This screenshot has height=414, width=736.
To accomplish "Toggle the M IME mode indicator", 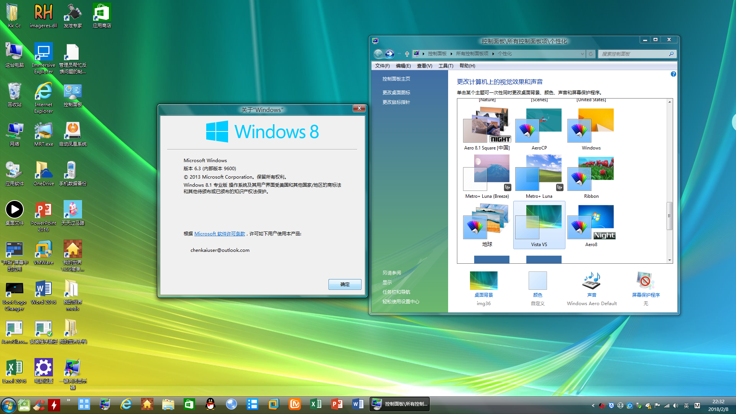I will [x=697, y=406].
